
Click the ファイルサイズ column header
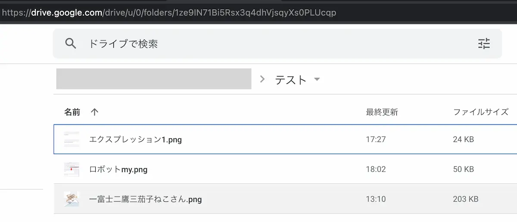click(481, 112)
